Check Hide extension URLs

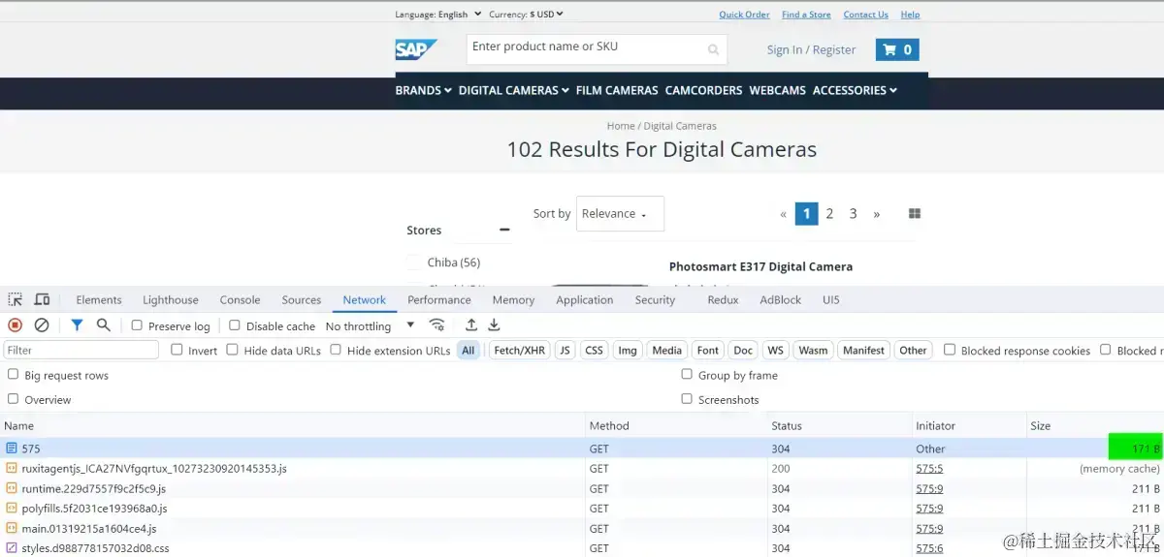(x=336, y=350)
